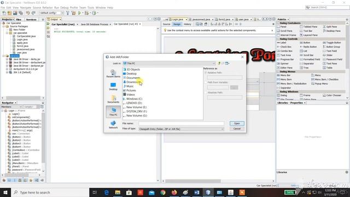Open the javaconnect.java editor tab

click(x=201, y=20)
